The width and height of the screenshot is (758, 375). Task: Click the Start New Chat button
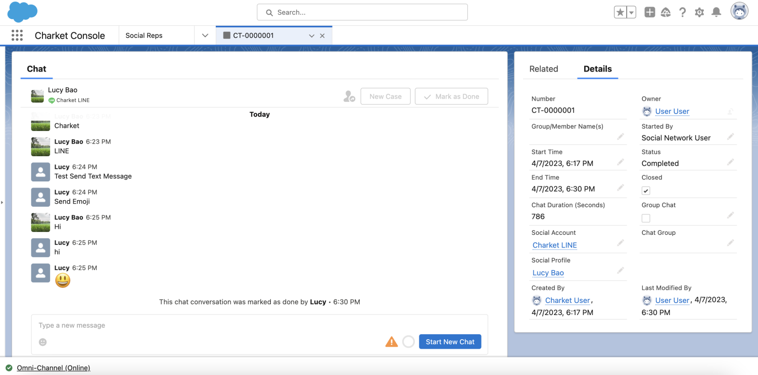point(450,342)
